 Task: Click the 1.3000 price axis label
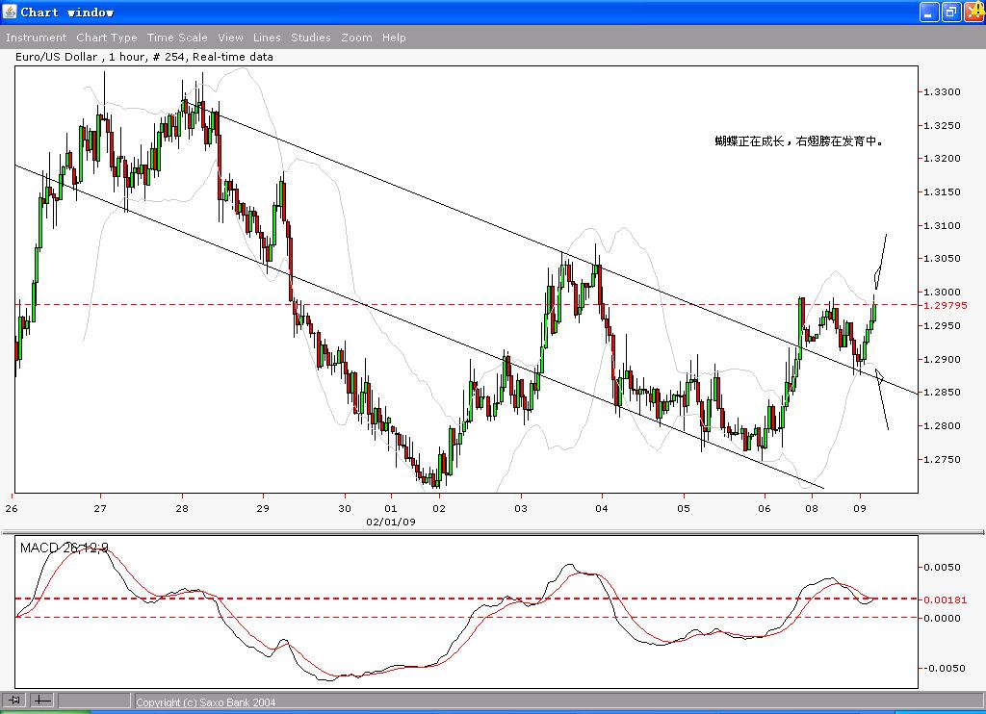coord(942,292)
